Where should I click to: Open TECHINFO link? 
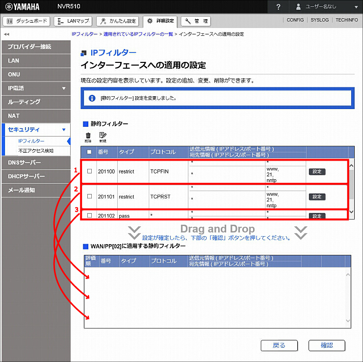click(x=346, y=20)
